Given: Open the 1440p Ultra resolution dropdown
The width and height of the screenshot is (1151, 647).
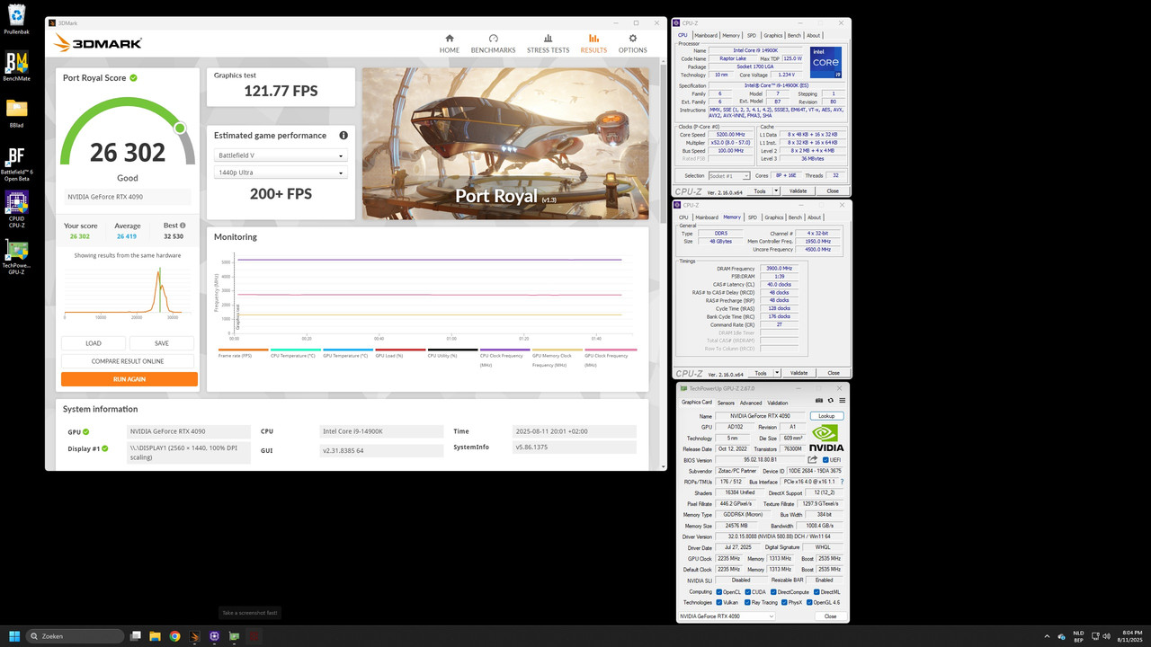Looking at the screenshot, I should coord(281,173).
